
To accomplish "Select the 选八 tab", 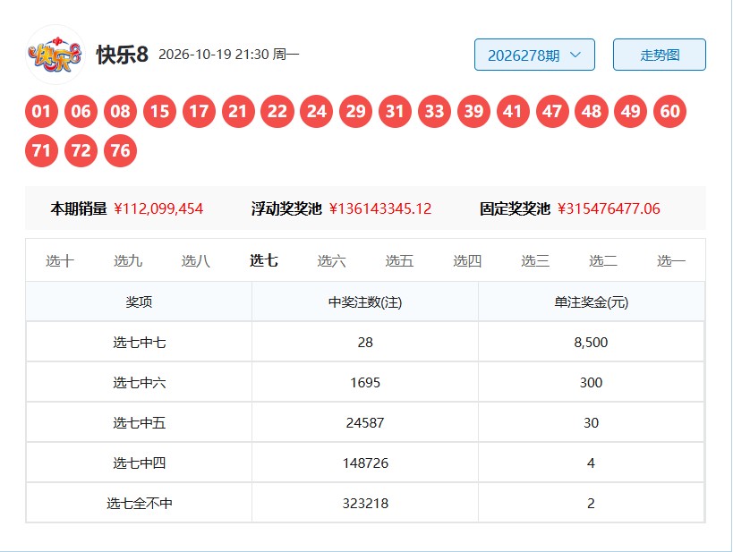I will click(x=195, y=260).
